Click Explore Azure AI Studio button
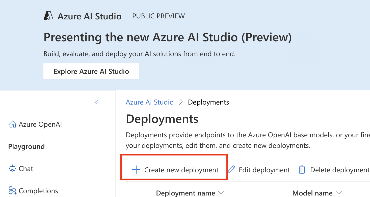 [91, 71]
